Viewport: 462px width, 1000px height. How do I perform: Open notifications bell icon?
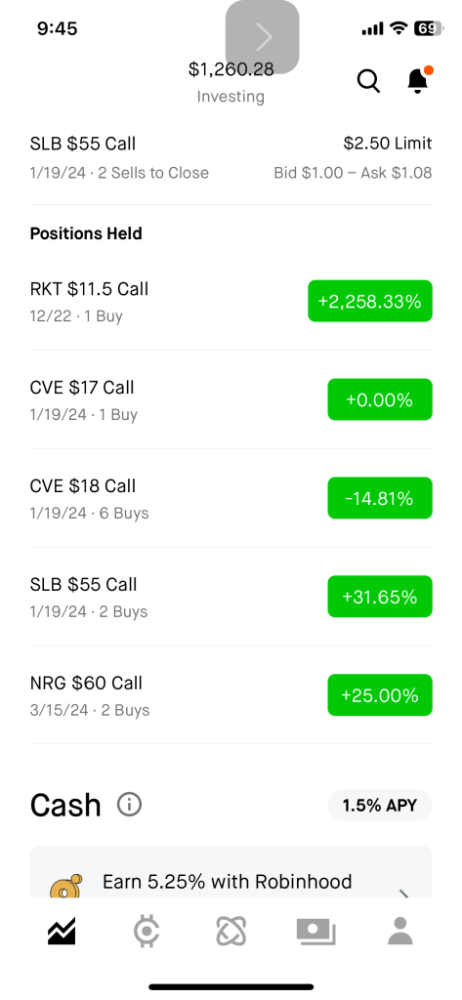[419, 80]
